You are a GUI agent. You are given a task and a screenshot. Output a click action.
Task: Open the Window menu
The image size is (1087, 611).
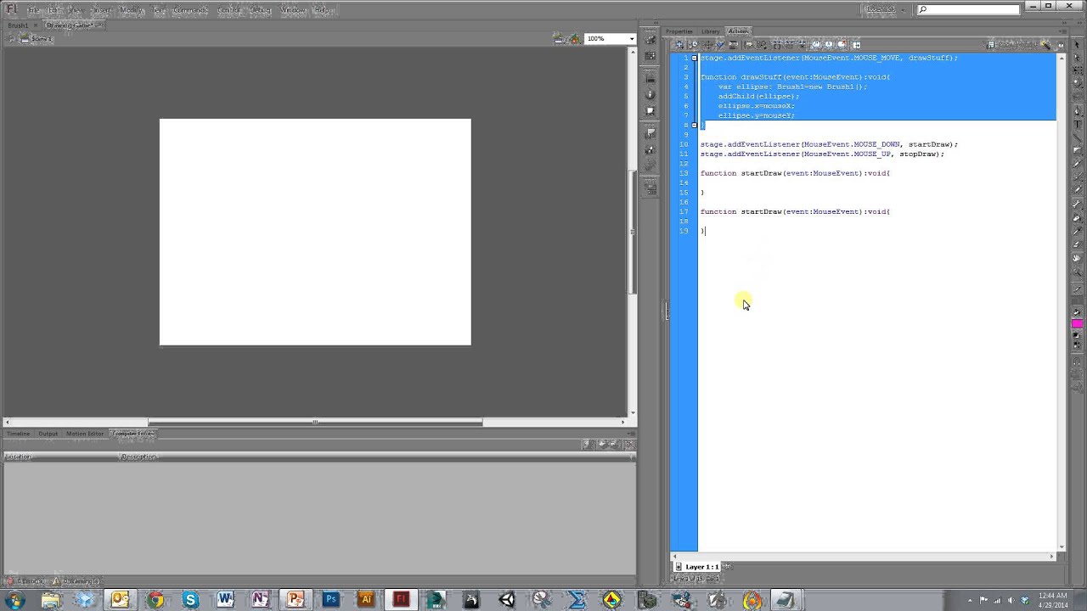click(293, 10)
